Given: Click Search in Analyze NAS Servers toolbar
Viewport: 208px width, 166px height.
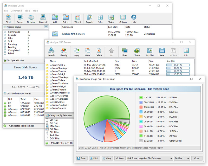Looking at the screenshot, I should click(x=51, y=52).
